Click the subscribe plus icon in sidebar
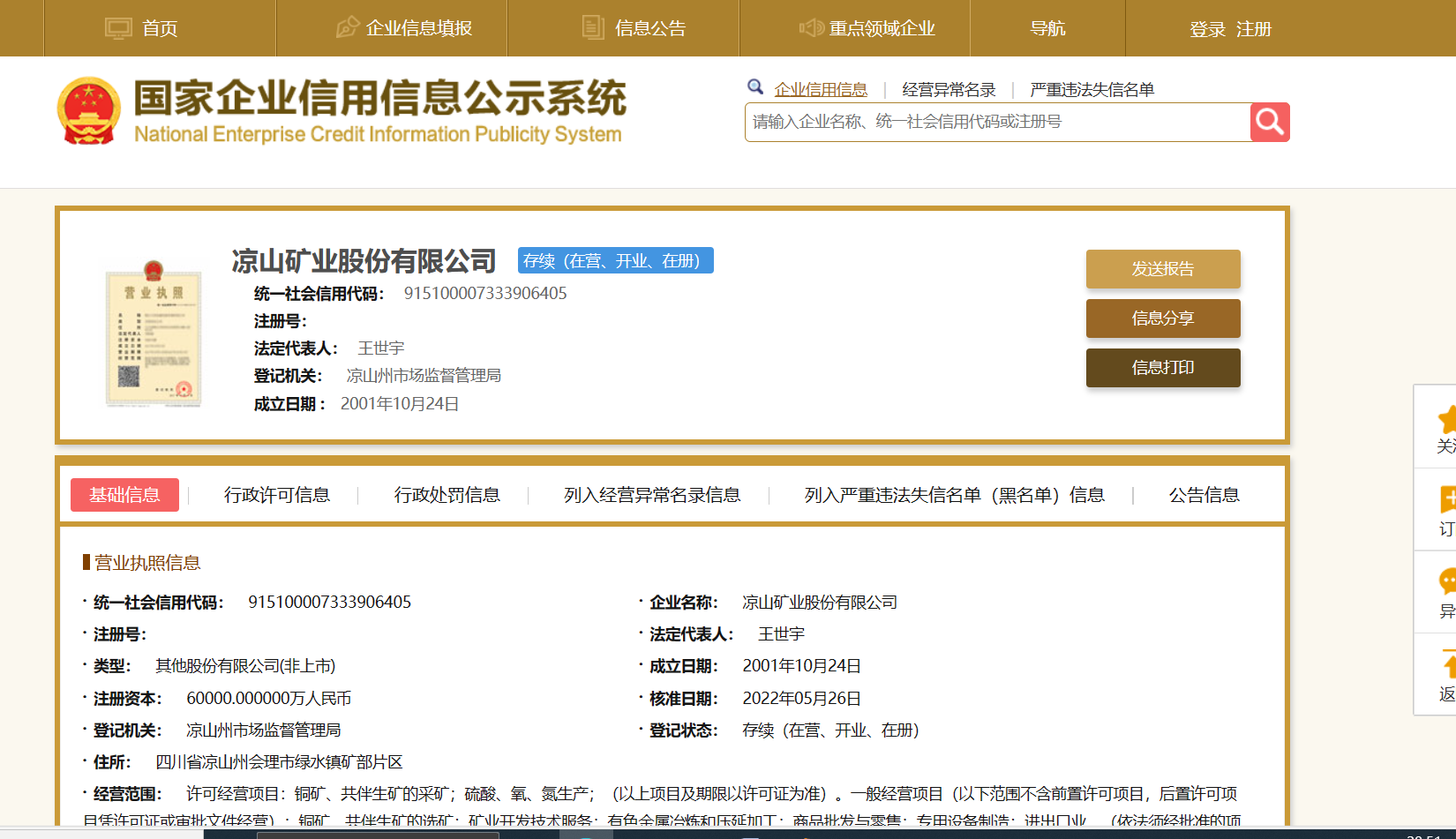Screen dimensions: 1456x839 click(1447, 499)
